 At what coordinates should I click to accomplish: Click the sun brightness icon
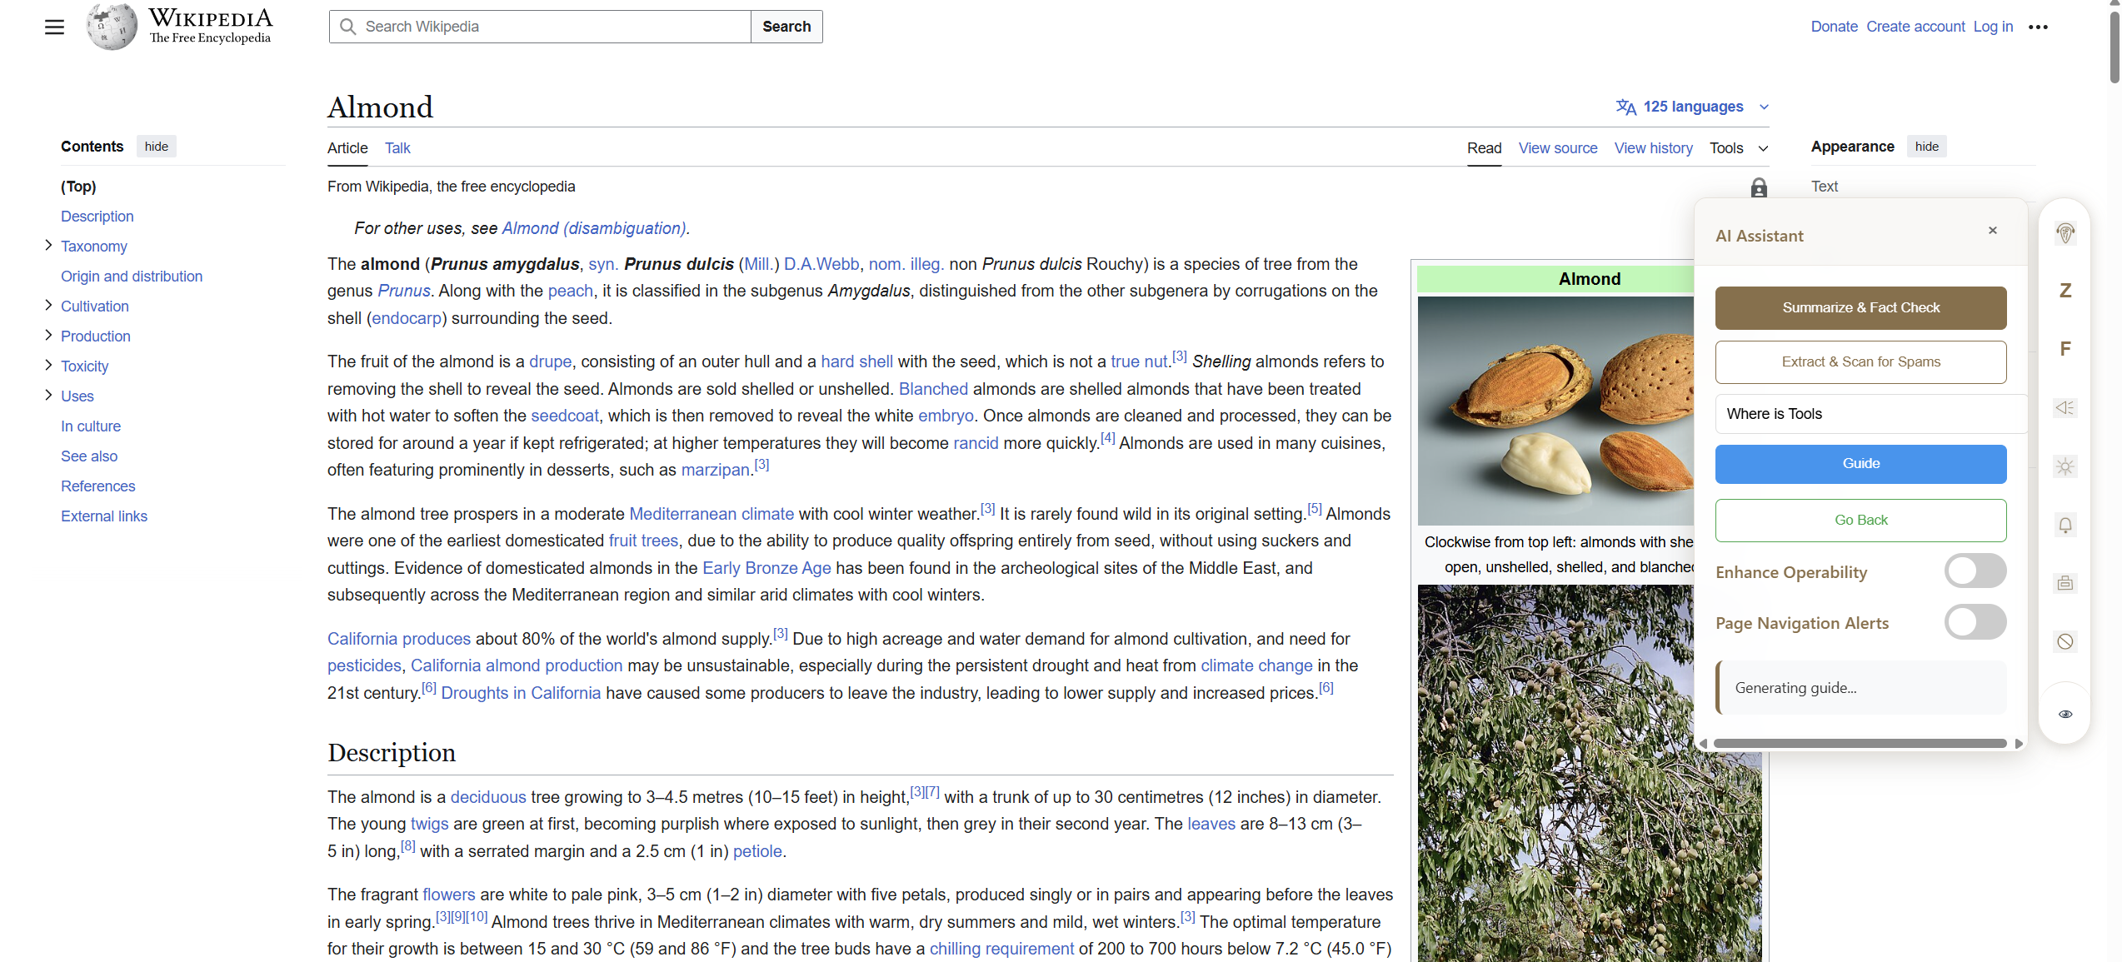[x=2065, y=466]
